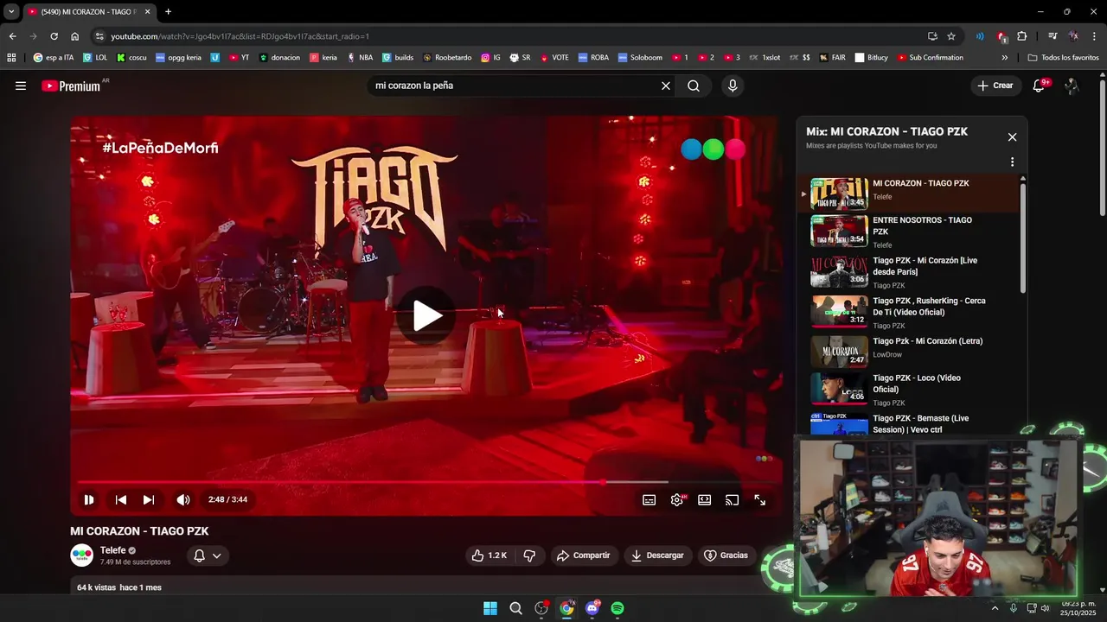Open the account avatar menu
The width and height of the screenshot is (1107, 622).
tap(1072, 86)
